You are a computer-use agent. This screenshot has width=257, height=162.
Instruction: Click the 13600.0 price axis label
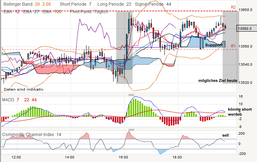[245, 10]
